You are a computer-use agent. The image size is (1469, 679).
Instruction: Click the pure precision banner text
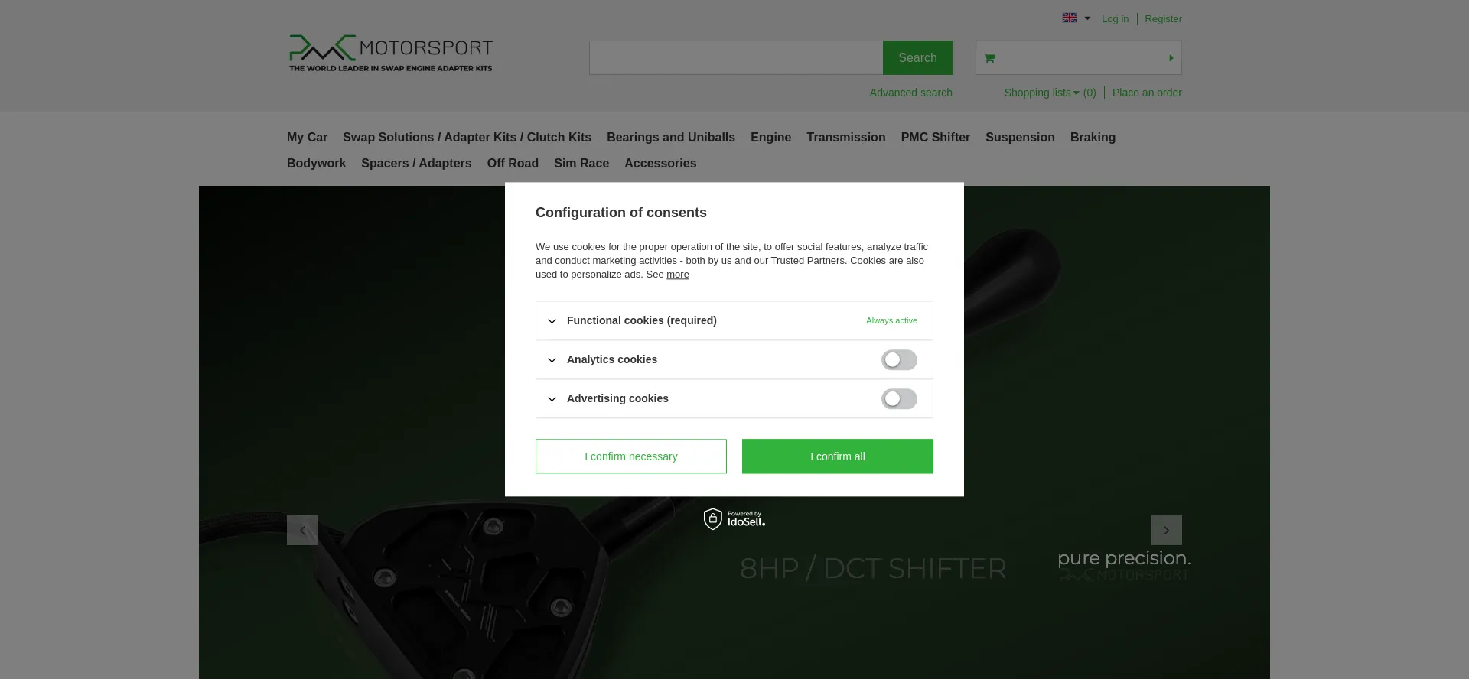(1124, 558)
